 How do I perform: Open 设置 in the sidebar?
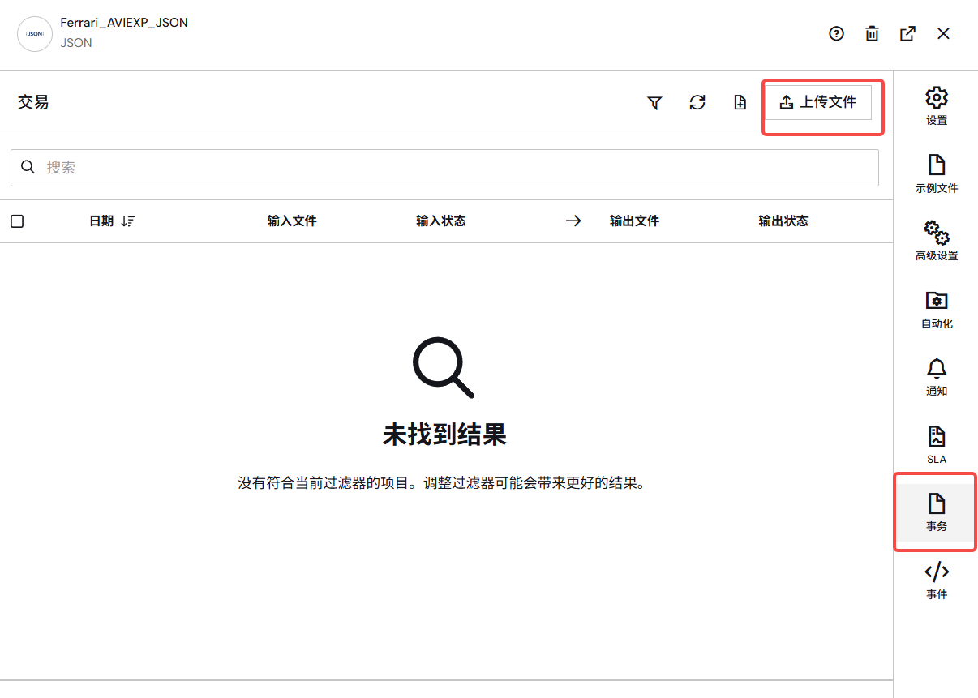point(937,105)
